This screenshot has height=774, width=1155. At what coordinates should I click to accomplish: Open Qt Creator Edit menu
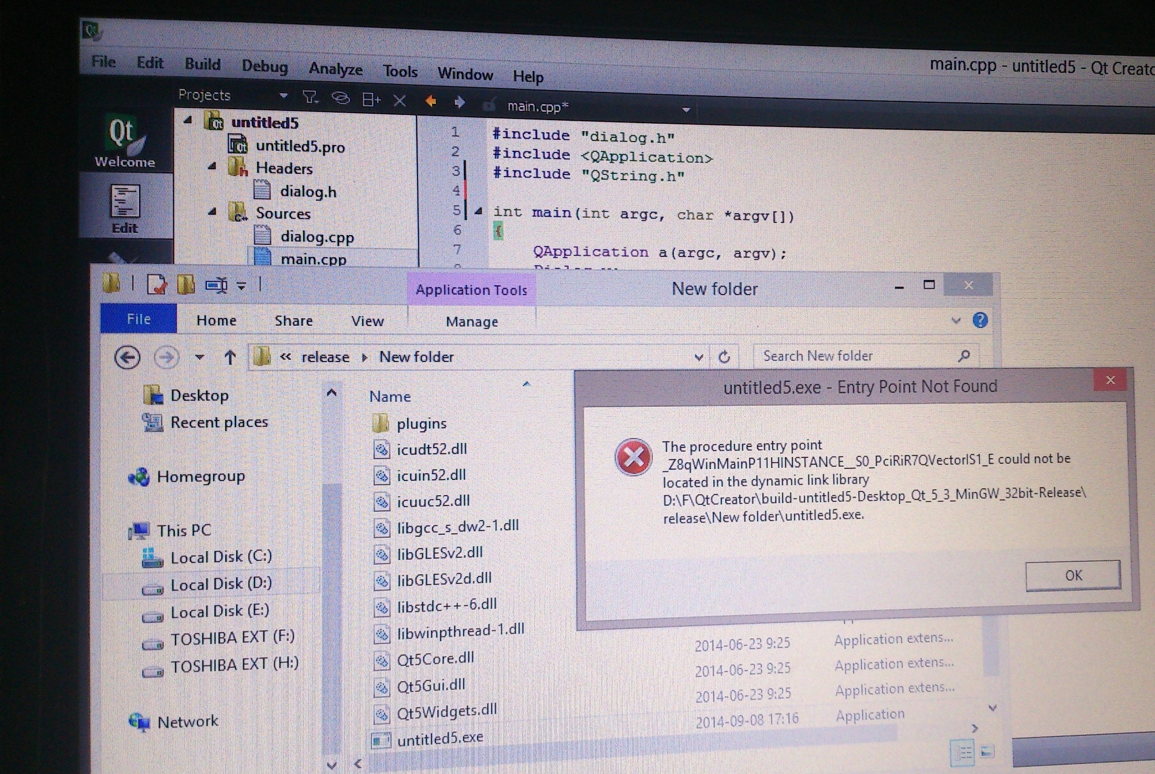pos(150,62)
